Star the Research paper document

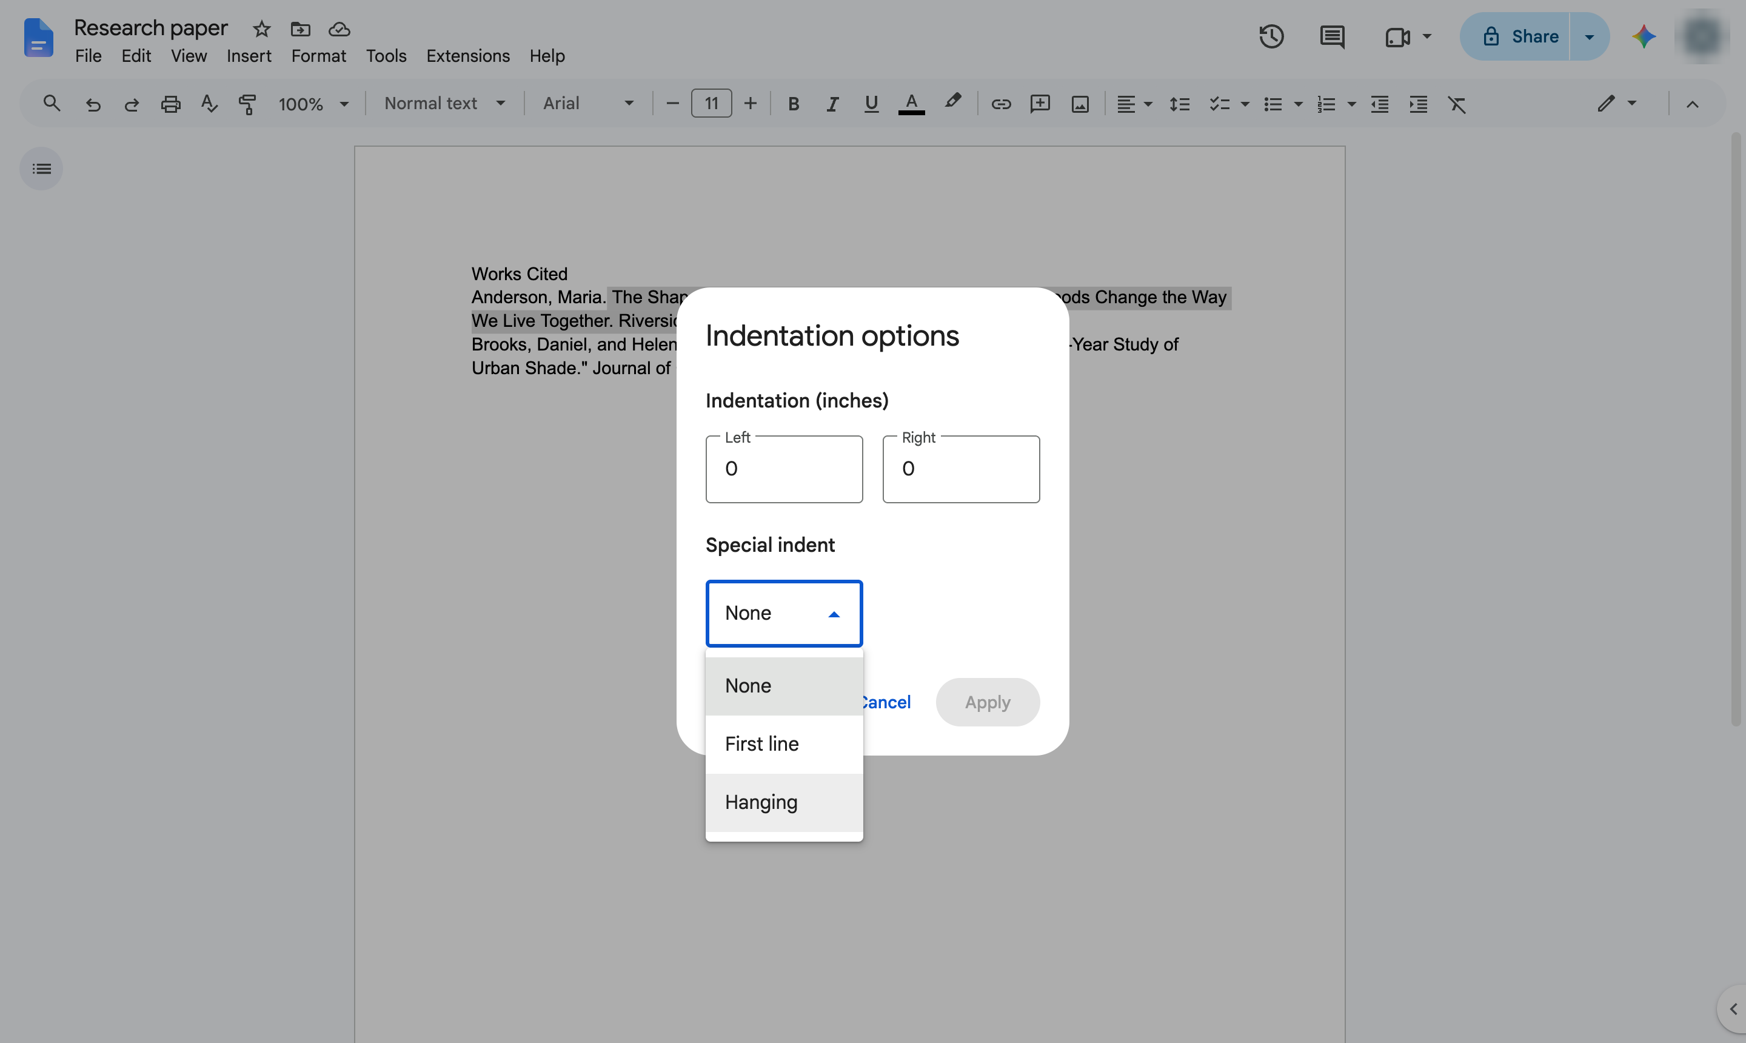coord(261,29)
